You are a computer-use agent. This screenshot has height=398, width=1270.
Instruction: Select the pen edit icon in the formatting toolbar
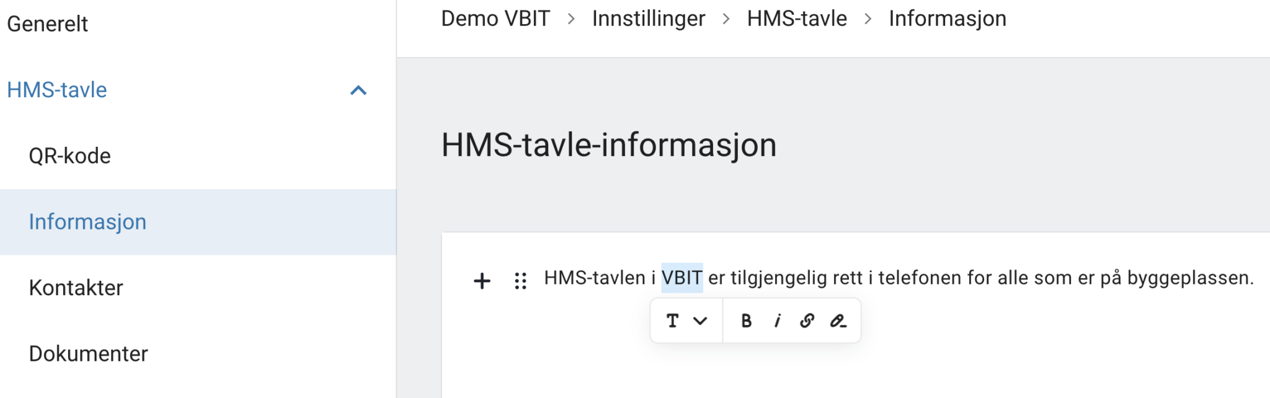tap(838, 322)
